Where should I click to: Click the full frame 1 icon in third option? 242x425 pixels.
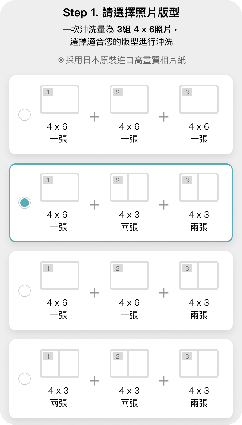60,275
